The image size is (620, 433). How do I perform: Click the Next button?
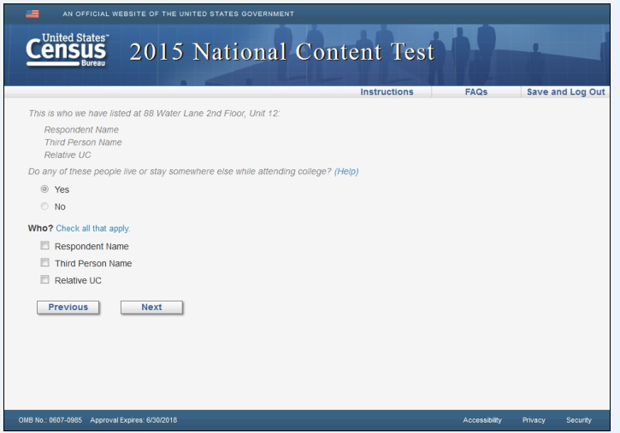[x=152, y=307]
